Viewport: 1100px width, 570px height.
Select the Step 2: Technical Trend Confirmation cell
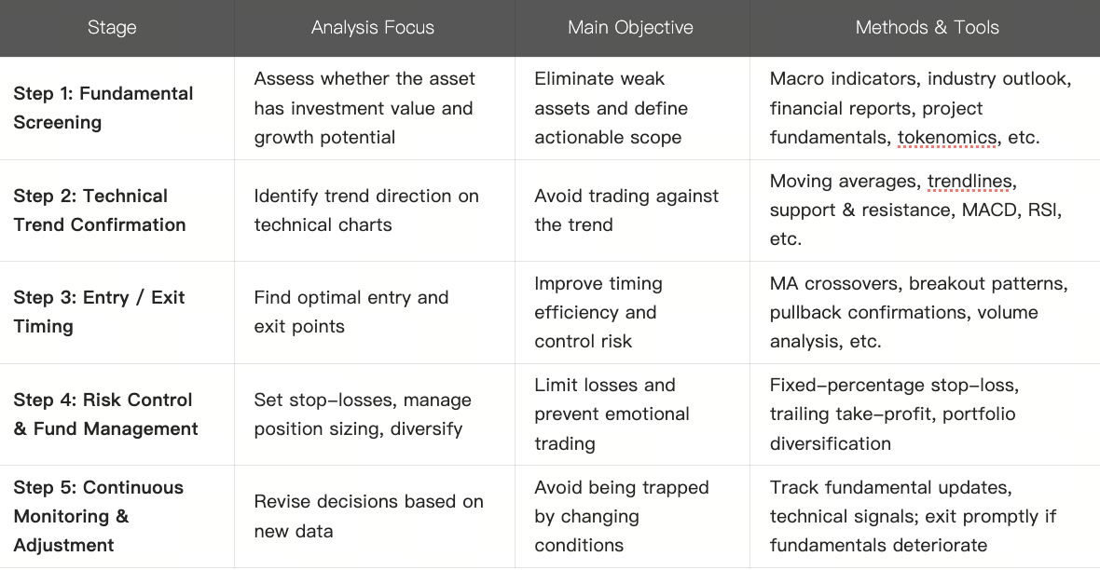[x=100, y=210]
